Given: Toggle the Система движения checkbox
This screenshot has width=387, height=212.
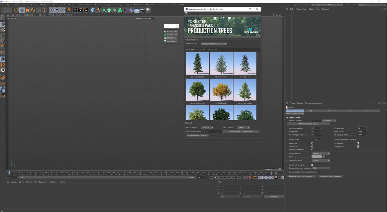Looking at the screenshot, I should coord(312,149).
